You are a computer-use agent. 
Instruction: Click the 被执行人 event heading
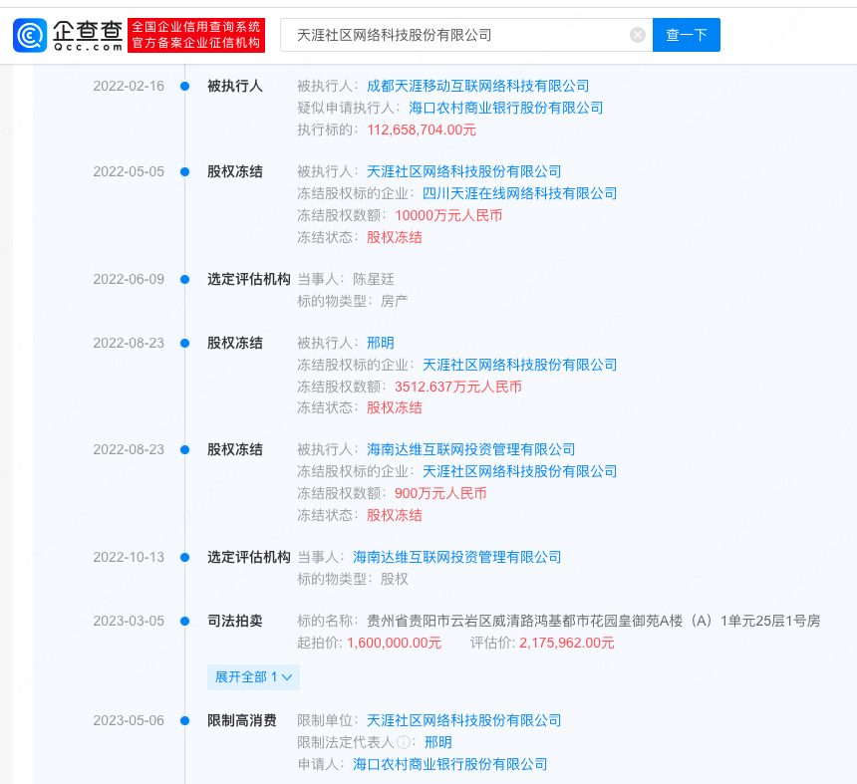click(235, 86)
